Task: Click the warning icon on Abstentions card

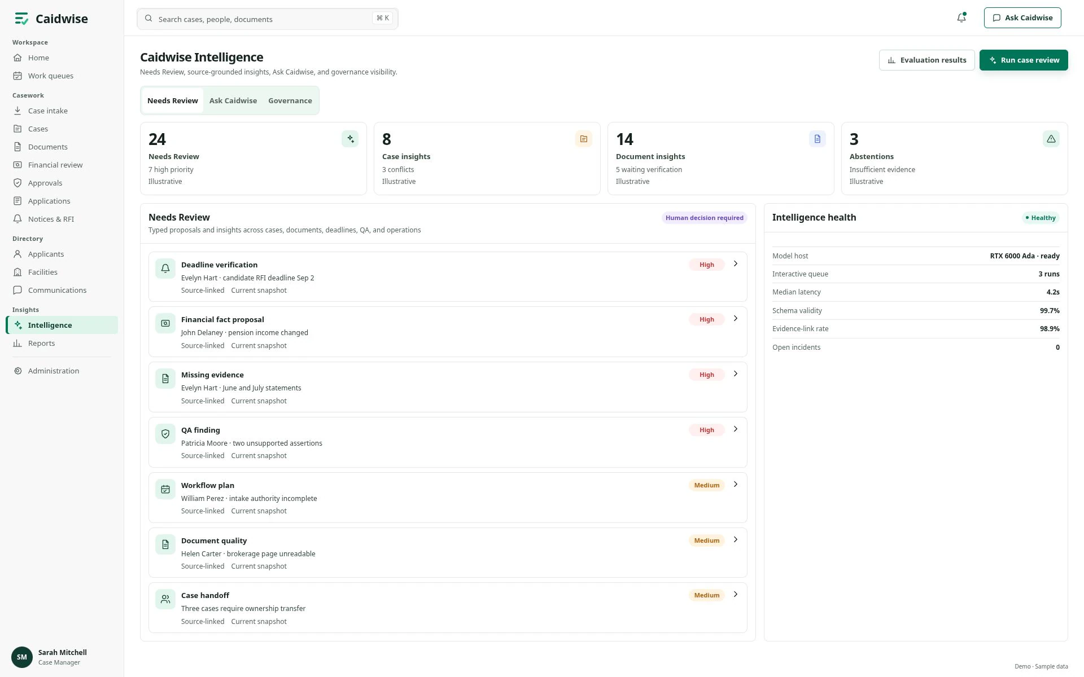Action: pos(1051,139)
